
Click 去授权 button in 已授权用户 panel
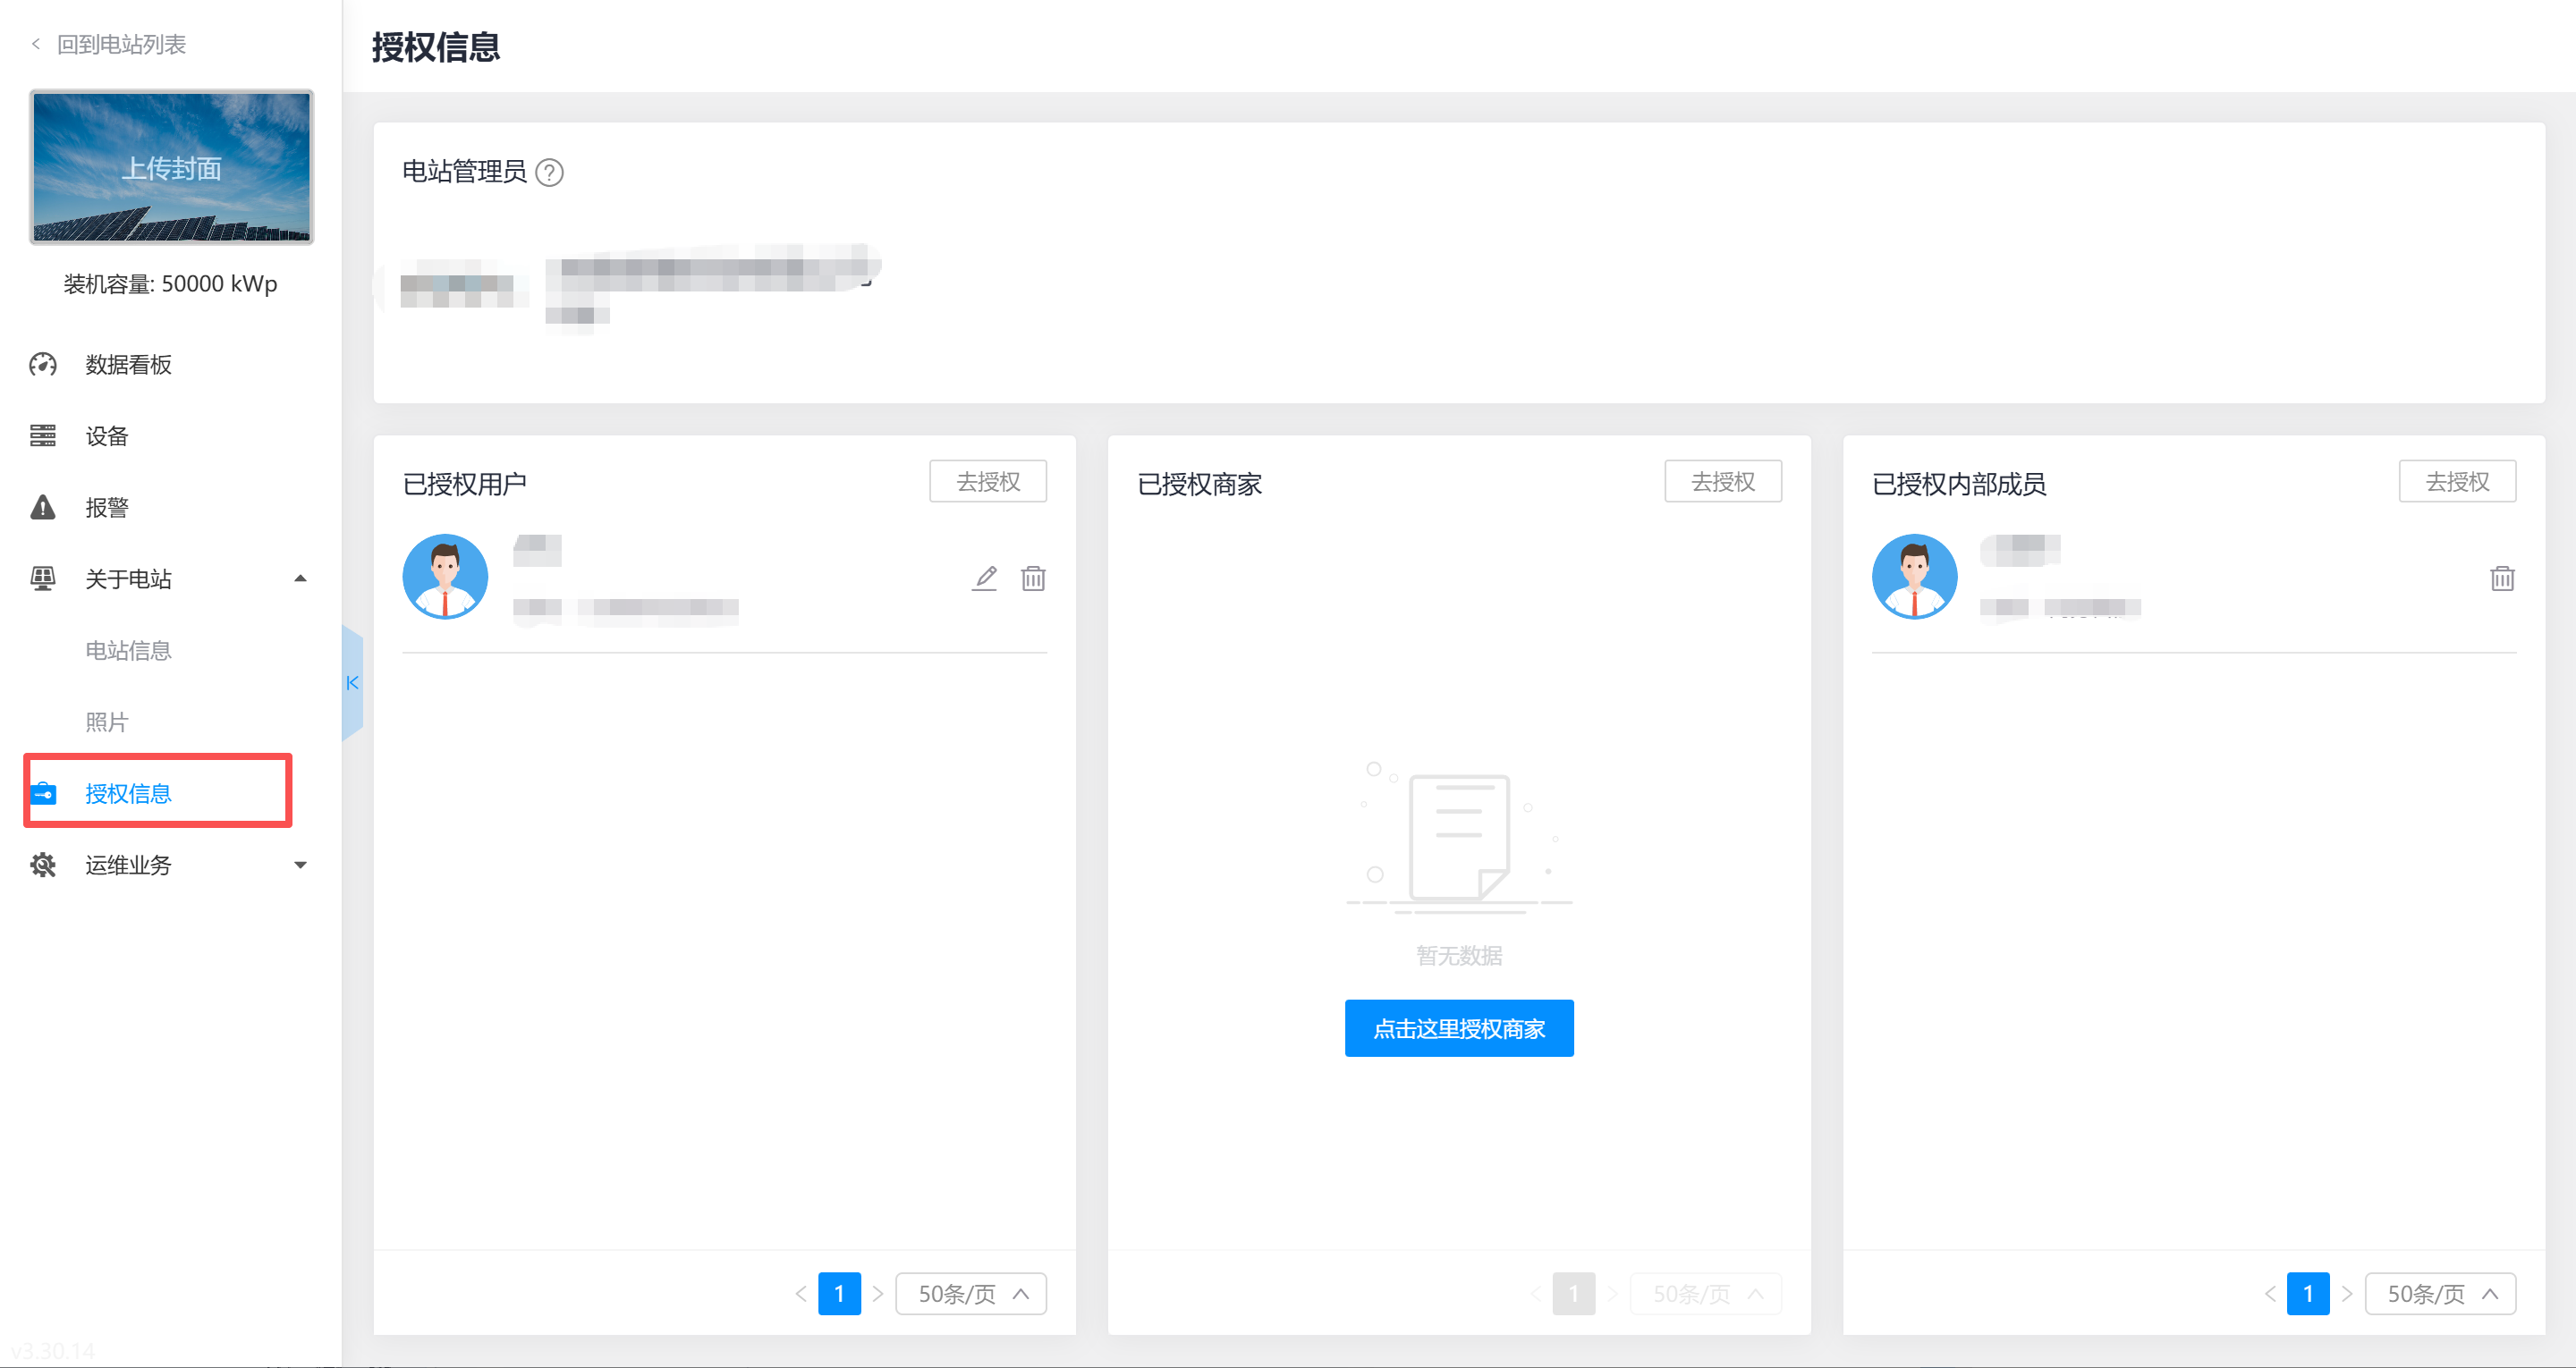[x=987, y=482]
